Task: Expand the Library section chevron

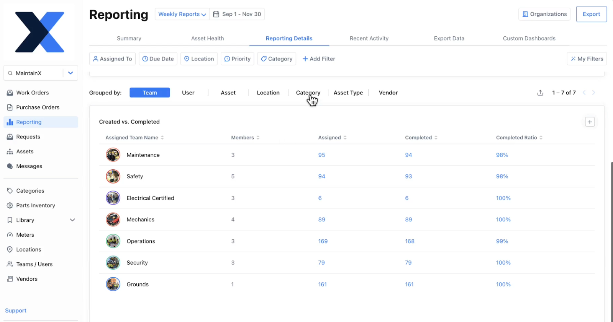Action: (72, 220)
